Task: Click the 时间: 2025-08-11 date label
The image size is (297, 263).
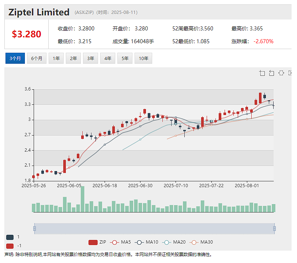Action: point(117,12)
